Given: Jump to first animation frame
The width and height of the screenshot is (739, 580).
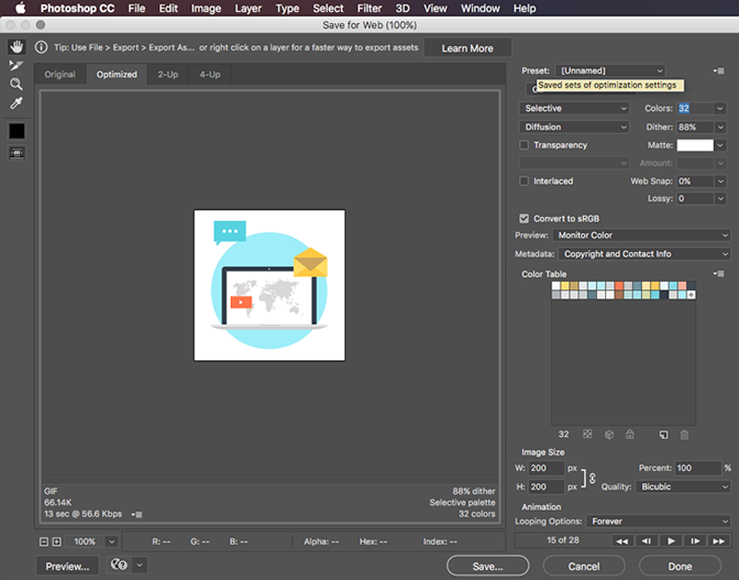Looking at the screenshot, I should (622, 541).
